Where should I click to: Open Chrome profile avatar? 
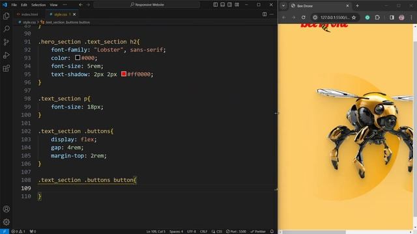401,18
